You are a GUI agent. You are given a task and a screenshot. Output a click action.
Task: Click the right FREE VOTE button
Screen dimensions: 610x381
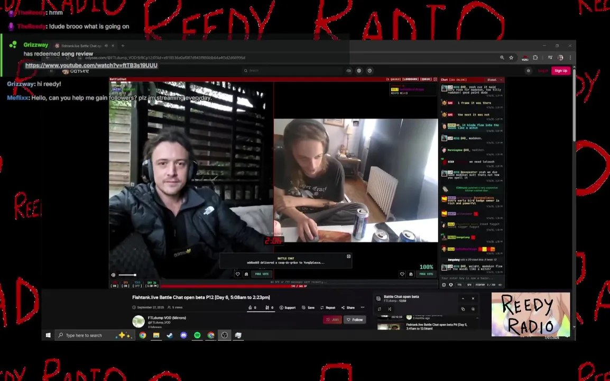(427, 274)
